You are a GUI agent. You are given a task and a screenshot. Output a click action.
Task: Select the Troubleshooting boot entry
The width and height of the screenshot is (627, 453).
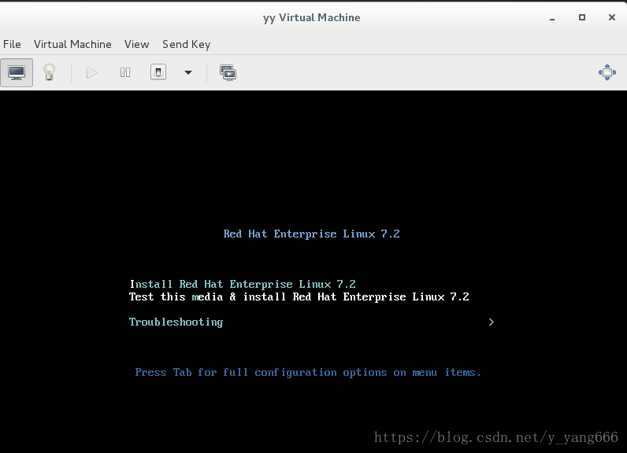[x=176, y=322]
